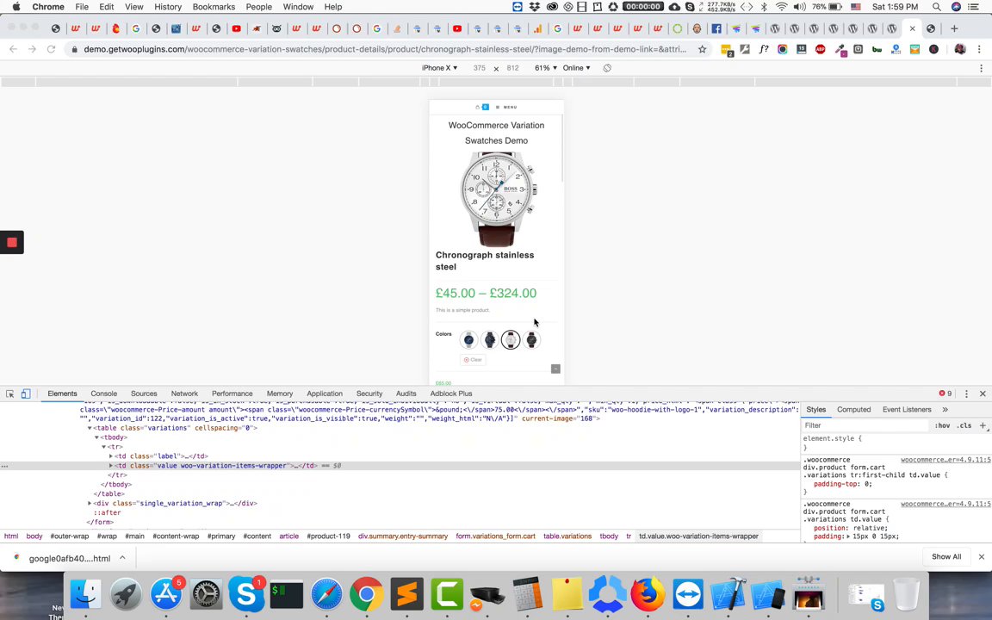Open the mobile MENU hamburger
Viewport: 992px width, 620px height.
coord(506,107)
